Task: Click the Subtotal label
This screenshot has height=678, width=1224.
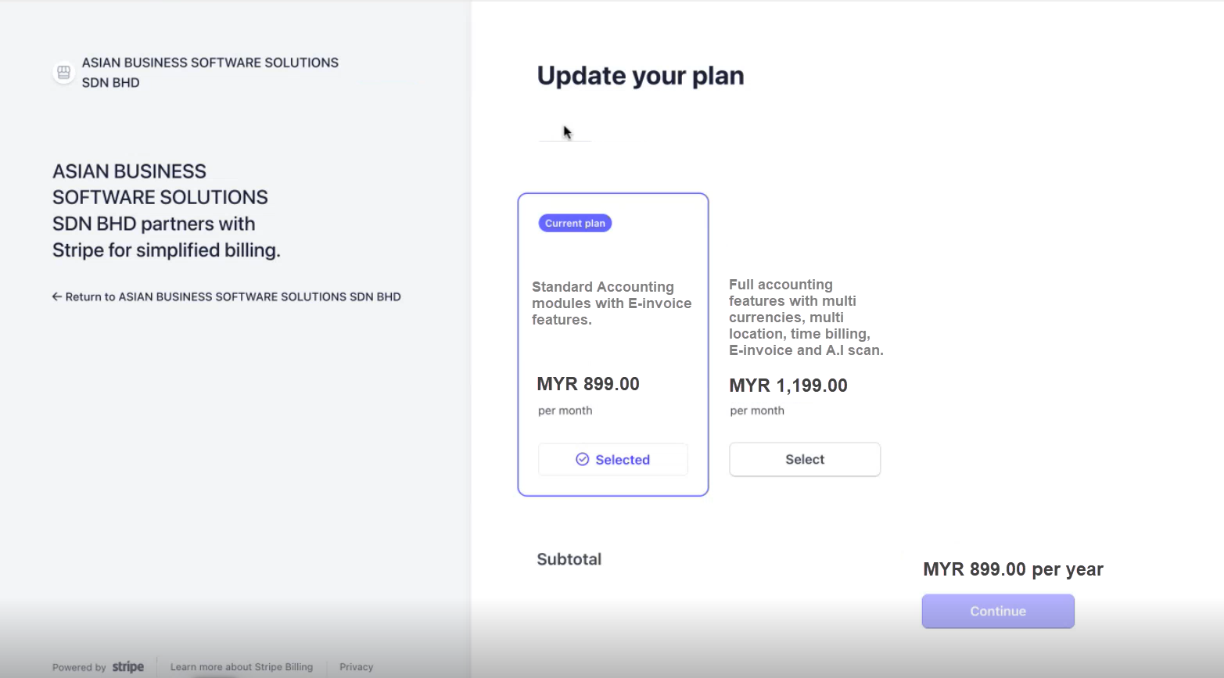Action: (x=569, y=559)
